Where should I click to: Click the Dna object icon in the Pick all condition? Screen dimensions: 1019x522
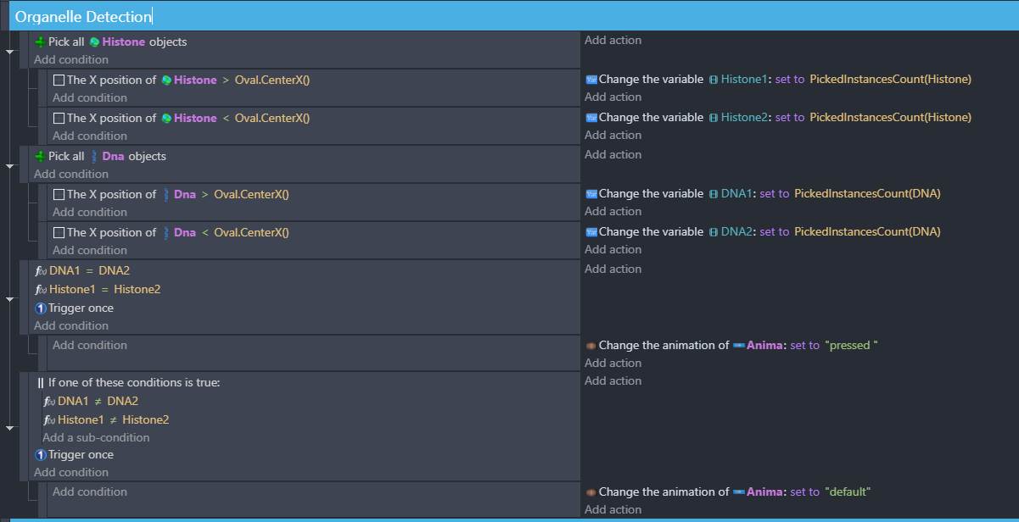point(94,156)
